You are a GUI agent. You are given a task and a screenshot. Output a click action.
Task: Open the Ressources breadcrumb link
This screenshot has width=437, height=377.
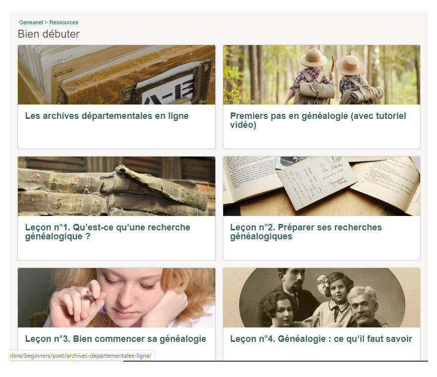[x=63, y=22]
